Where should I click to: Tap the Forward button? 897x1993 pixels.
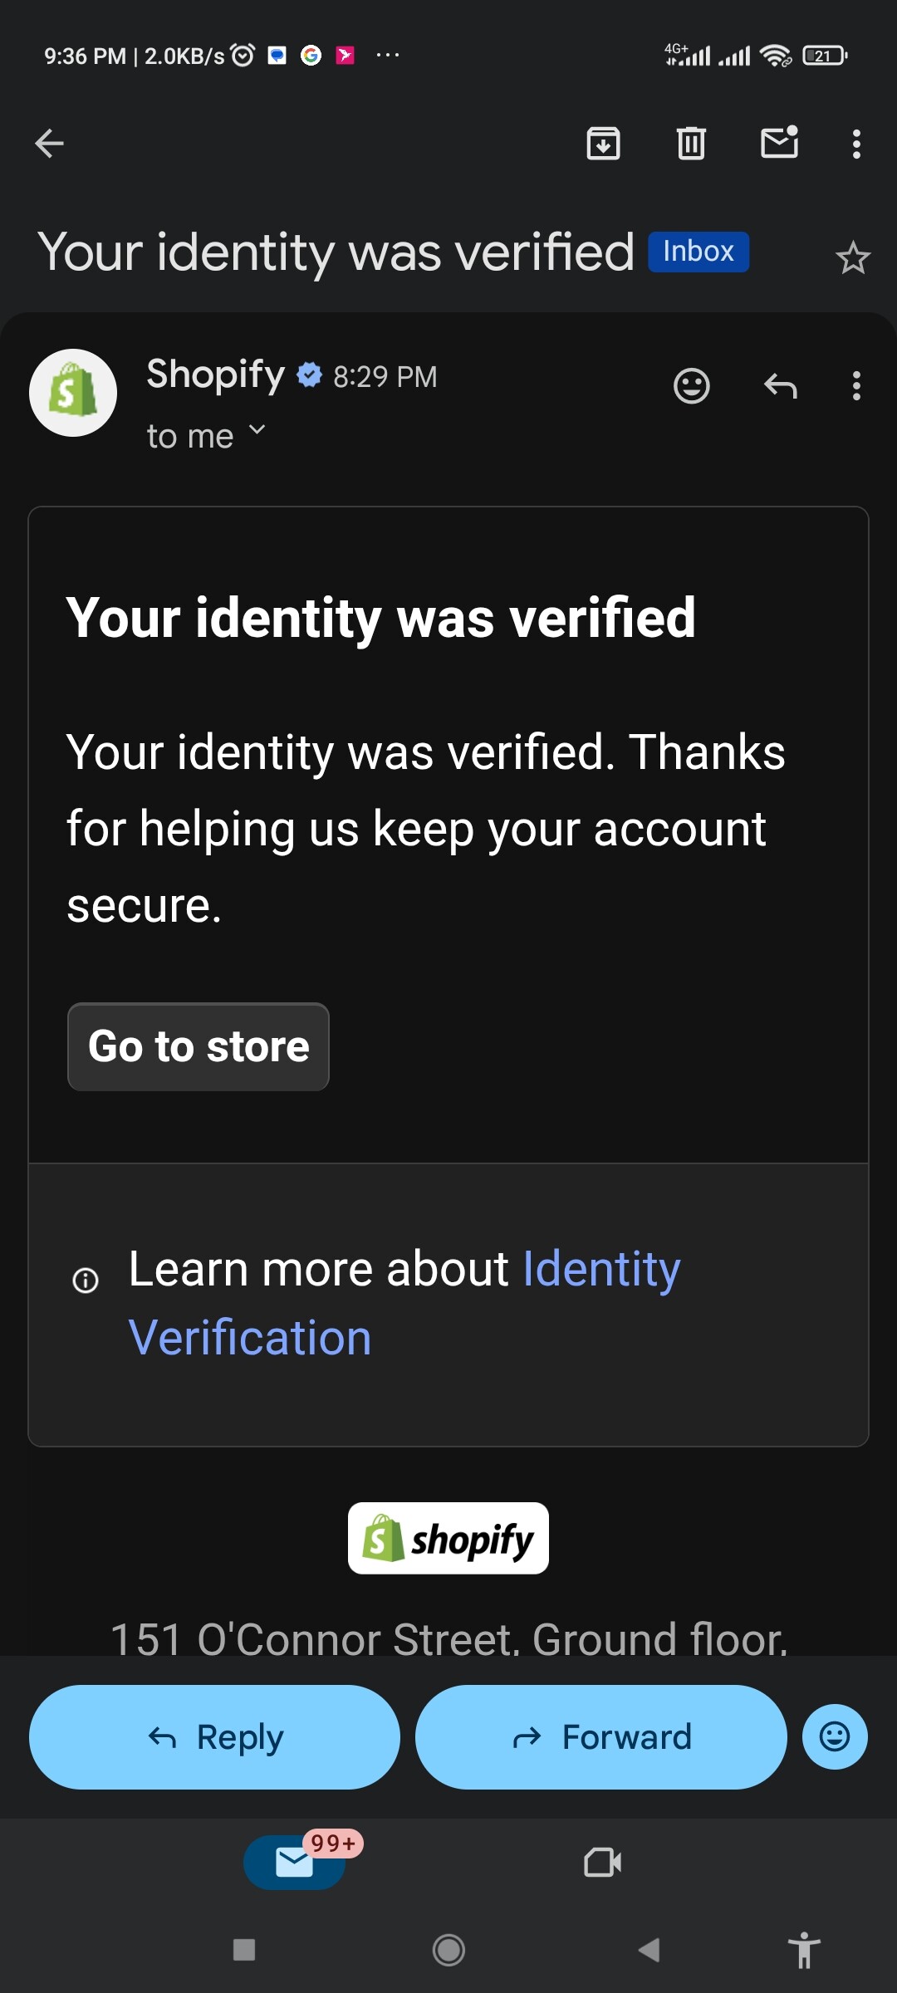(600, 1736)
